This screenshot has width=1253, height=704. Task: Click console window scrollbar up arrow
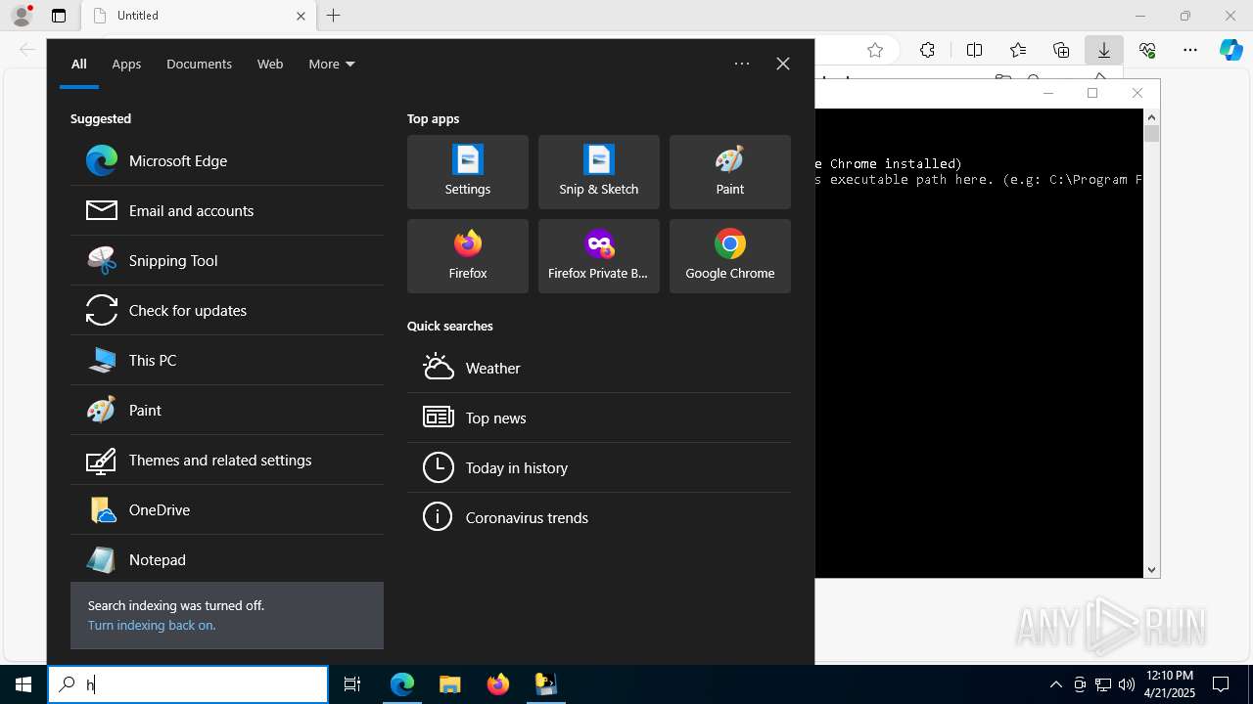[1152, 116]
